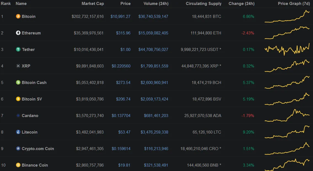Click the Litecoin logo icon

click(x=18, y=132)
